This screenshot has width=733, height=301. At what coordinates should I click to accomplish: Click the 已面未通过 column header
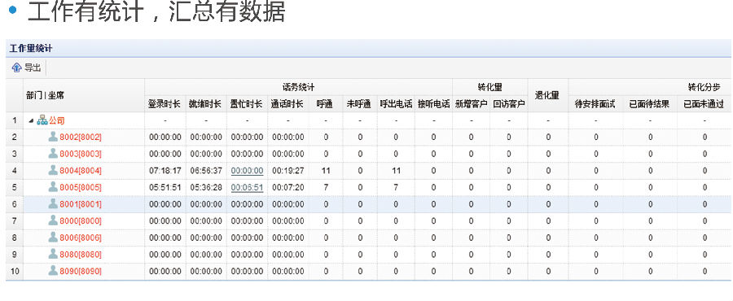704,104
